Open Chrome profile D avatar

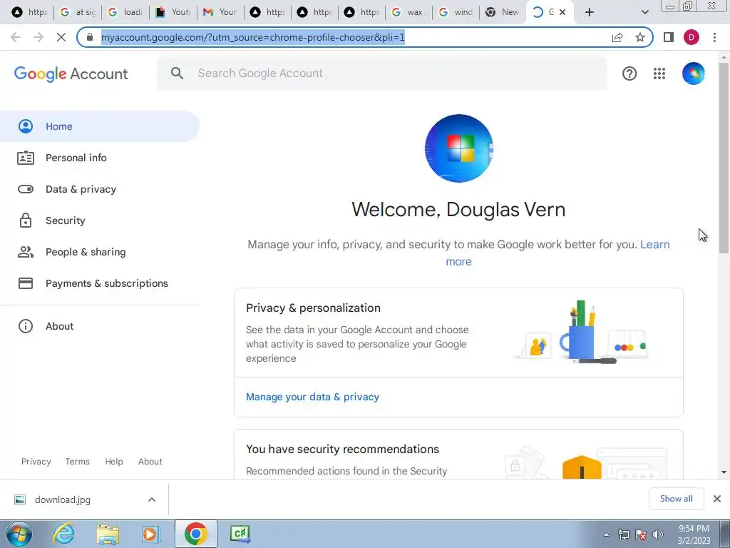692,37
